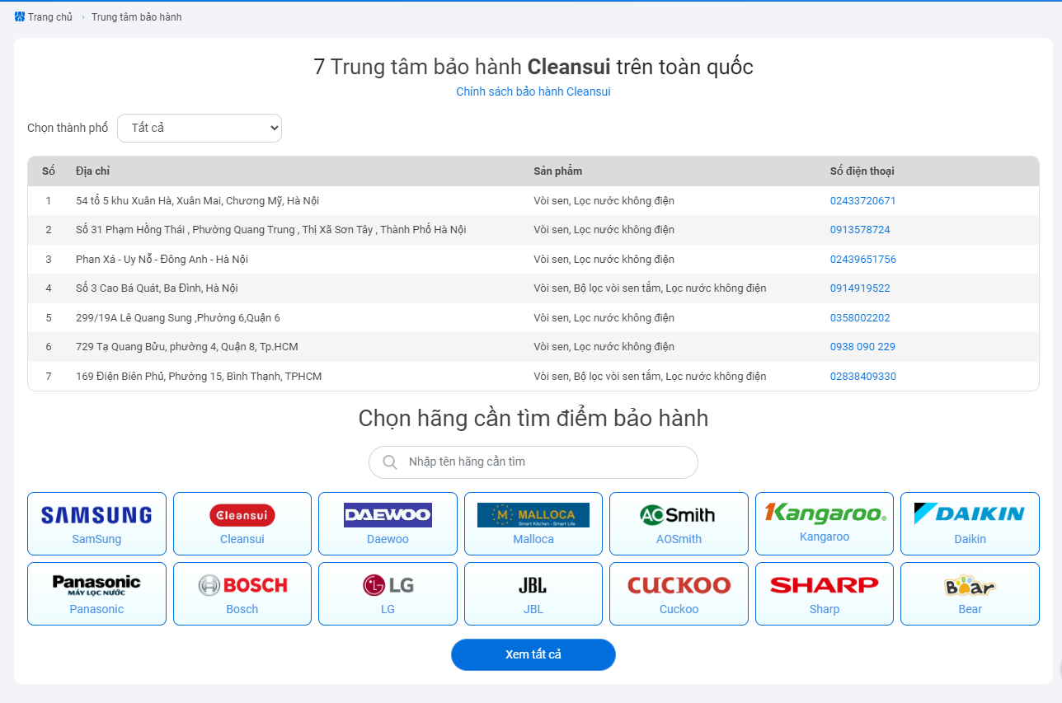Go to Trang chủ breadcrumb link

point(50,17)
